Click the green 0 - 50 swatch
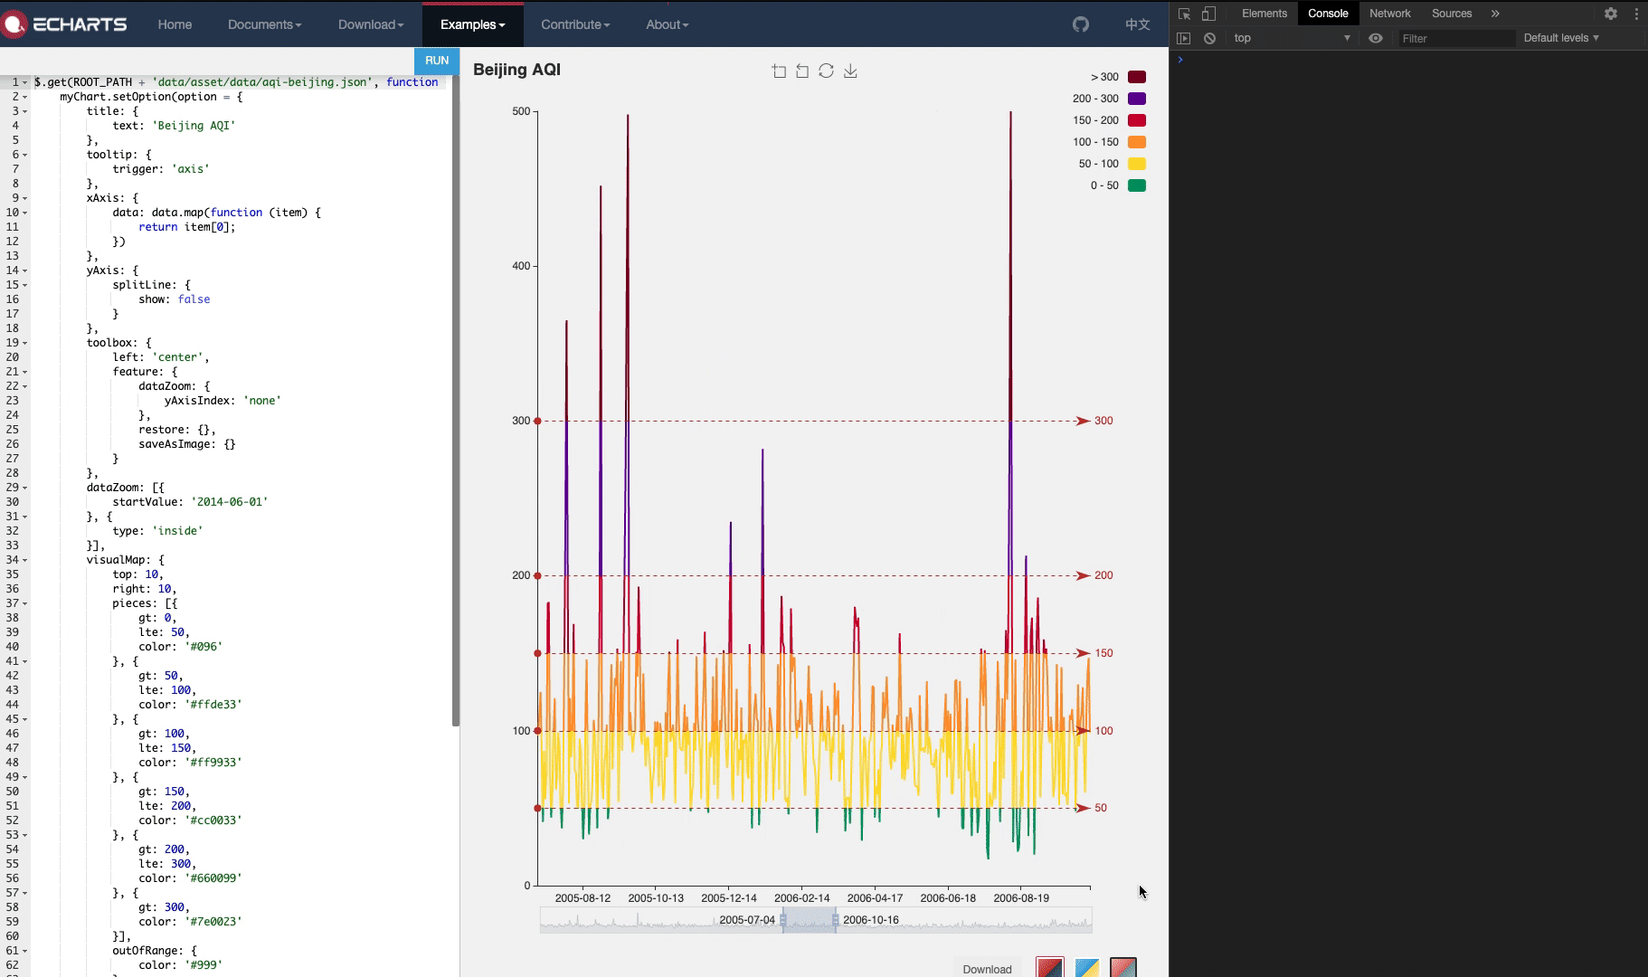The image size is (1648, 977). [x=1137, y=185]
